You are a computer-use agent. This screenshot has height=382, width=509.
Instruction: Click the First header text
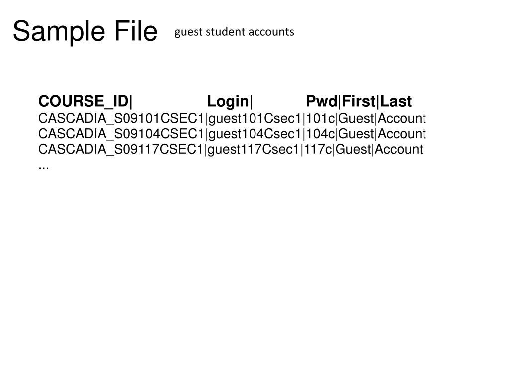point(359,101)
